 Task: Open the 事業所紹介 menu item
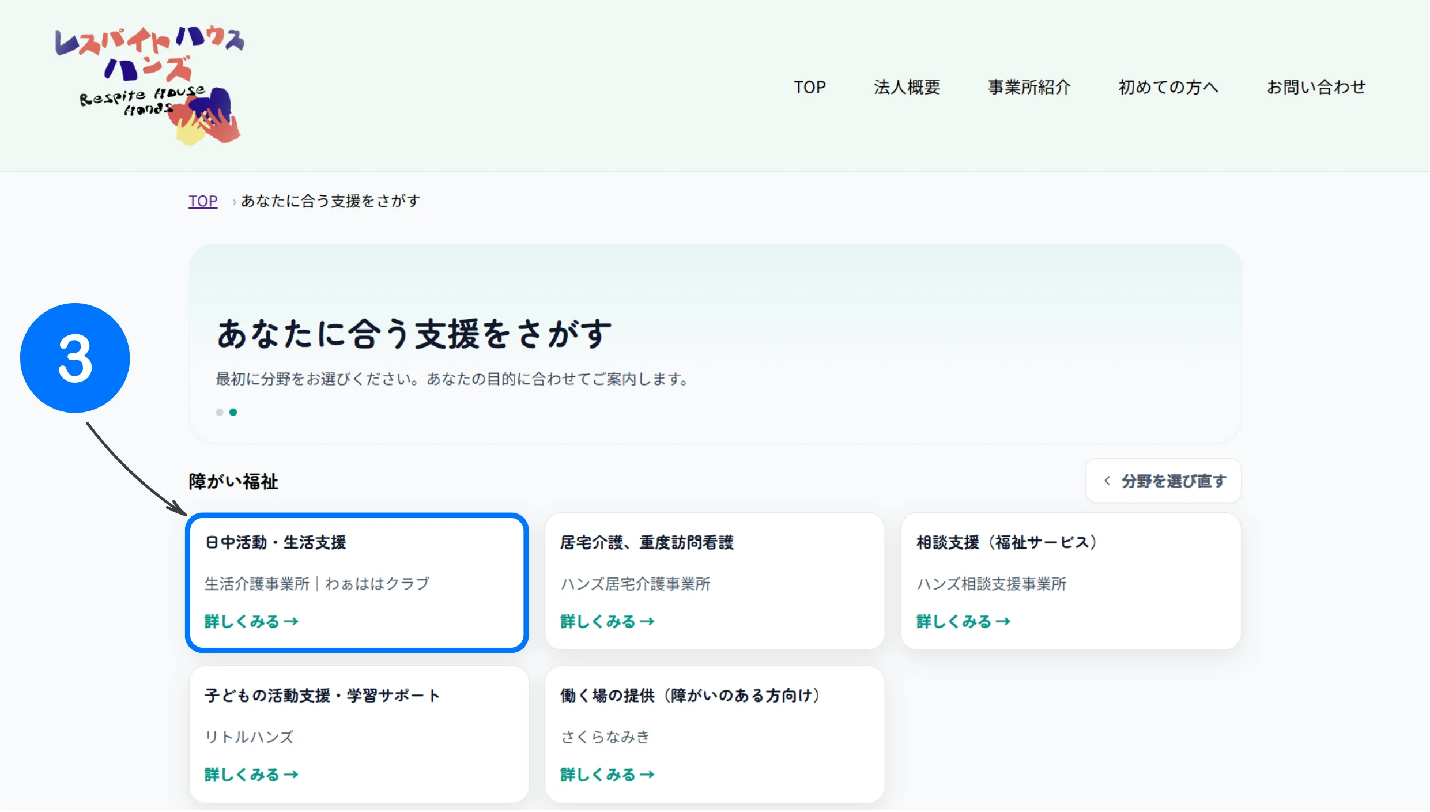(x=1029, y=87)
